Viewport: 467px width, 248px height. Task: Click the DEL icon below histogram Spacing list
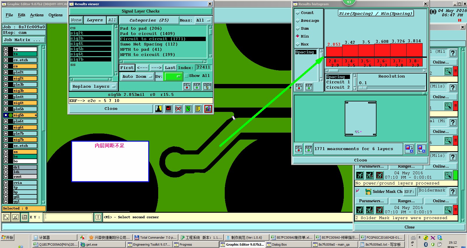coord(299,87)
